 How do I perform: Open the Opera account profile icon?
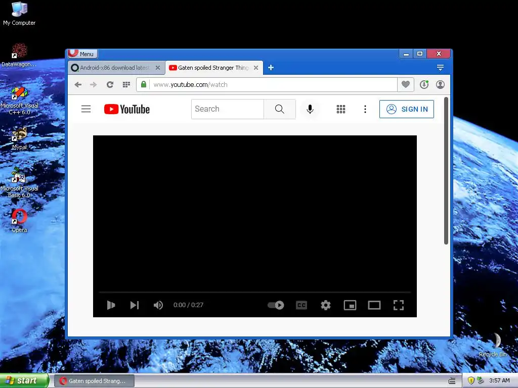click(441, 84)
